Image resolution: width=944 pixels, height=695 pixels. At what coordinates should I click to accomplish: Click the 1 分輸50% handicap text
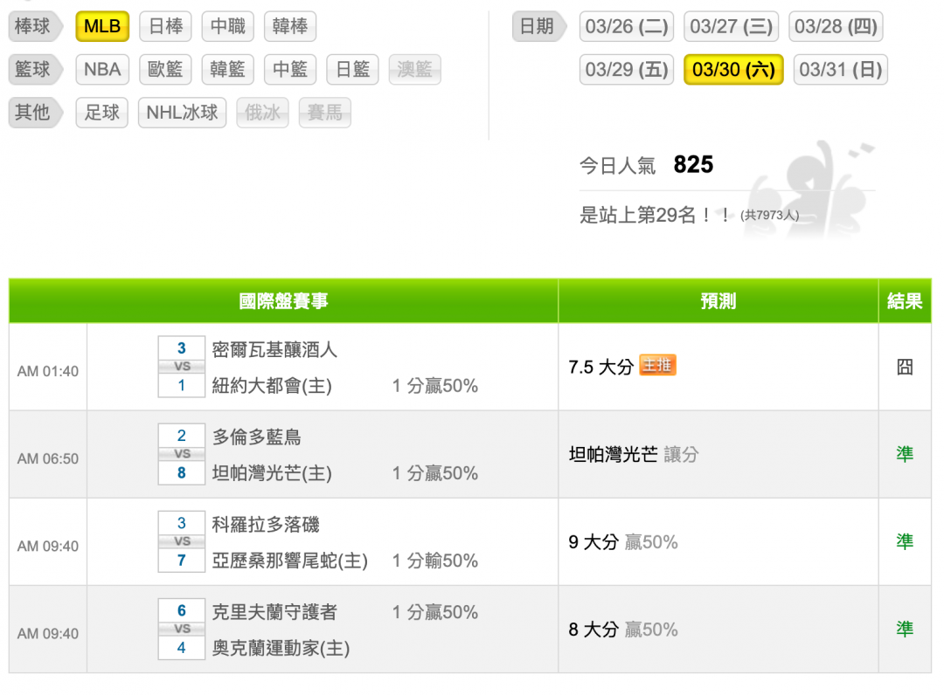pos(435,561)
